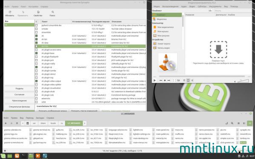Toggle VLC fullscreen mode icon
The image size is (255, 159).
pyautogui.click(x=174, y=80)
